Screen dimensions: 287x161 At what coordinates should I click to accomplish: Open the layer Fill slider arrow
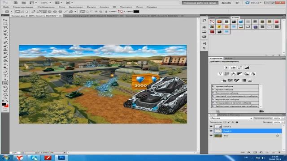[283, 122]
